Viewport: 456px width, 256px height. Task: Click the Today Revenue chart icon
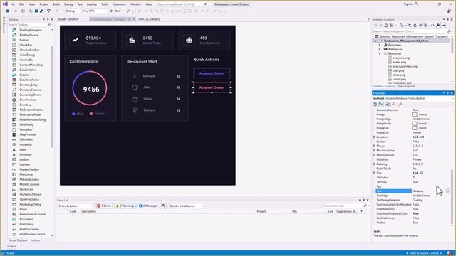pyautogui.click(x=75, y=40)
